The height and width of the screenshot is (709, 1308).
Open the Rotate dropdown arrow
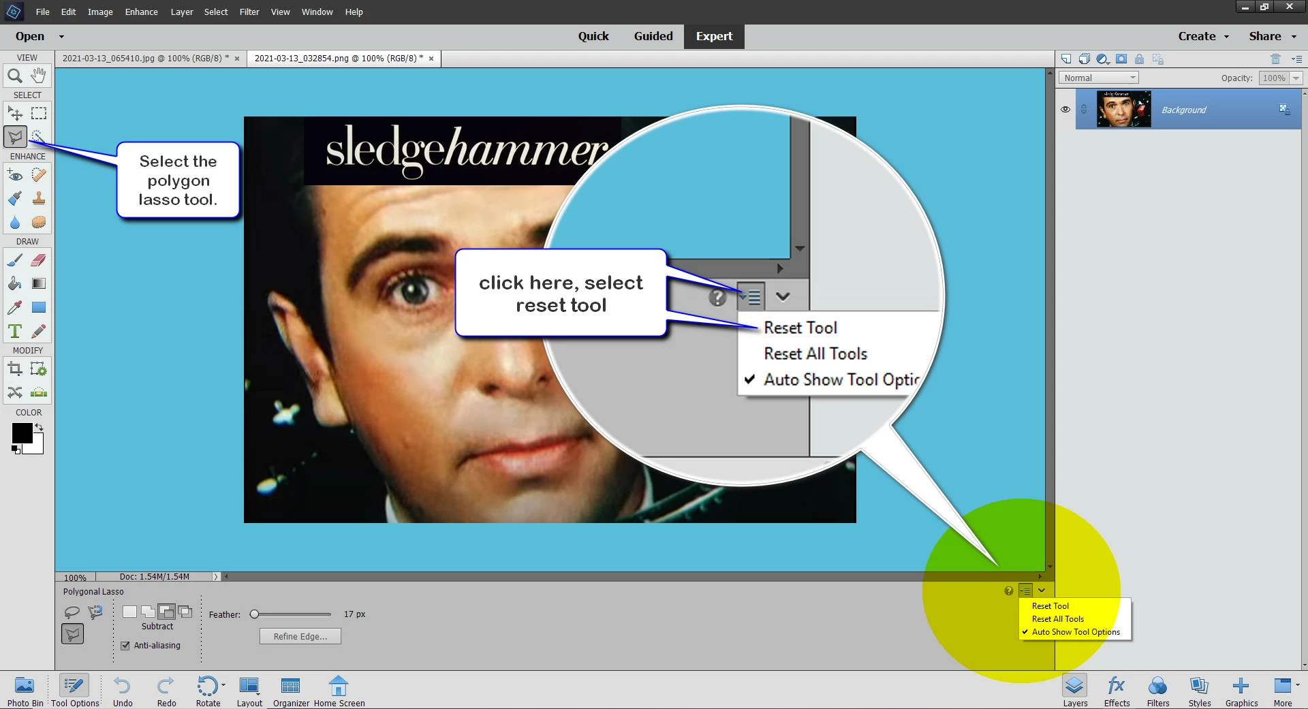tap(223, 685)
